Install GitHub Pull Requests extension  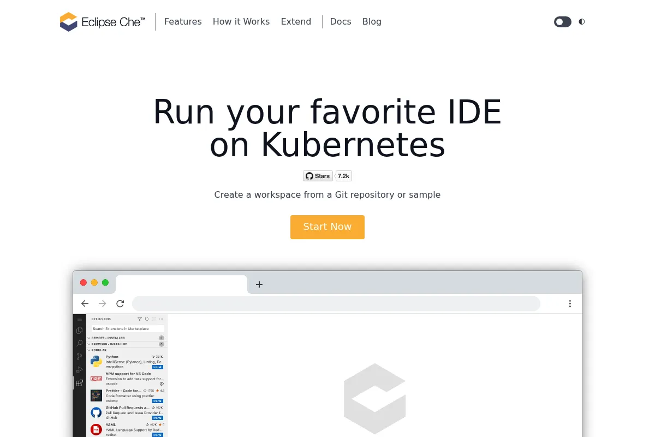[158, 418]
